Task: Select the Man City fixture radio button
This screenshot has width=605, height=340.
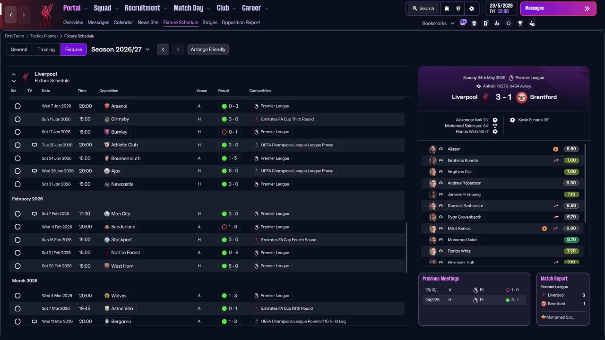Action: pyautogui.click(x=17, y=214)
